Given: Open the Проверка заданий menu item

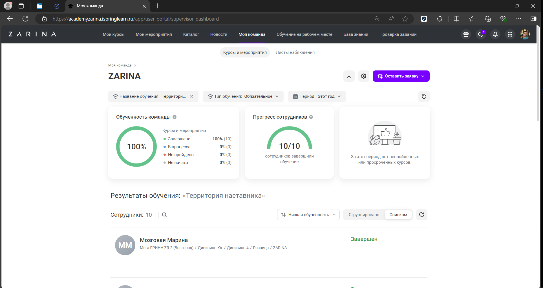Looking at the screenshot, I should 398,34.
